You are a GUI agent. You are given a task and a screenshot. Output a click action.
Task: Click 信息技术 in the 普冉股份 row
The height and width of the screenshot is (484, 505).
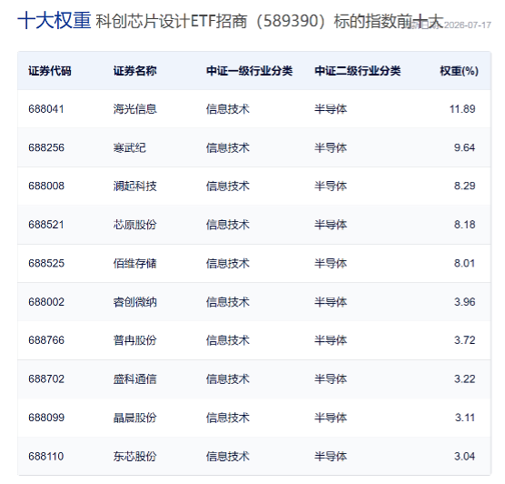[x=228, y=340]
